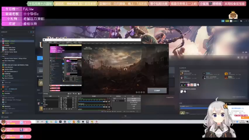Click the launcher's gray maintenance button
Image resolution: width=249 pixels, height=140 pixels.
157,91
